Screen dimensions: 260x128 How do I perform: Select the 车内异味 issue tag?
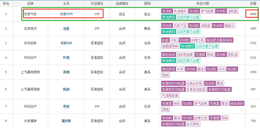coord(193,124)
